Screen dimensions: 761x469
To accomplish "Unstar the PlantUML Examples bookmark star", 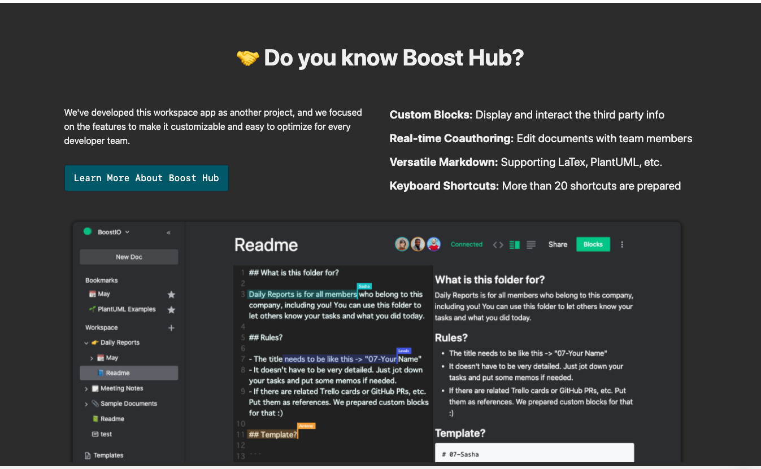I will [171, 310].
